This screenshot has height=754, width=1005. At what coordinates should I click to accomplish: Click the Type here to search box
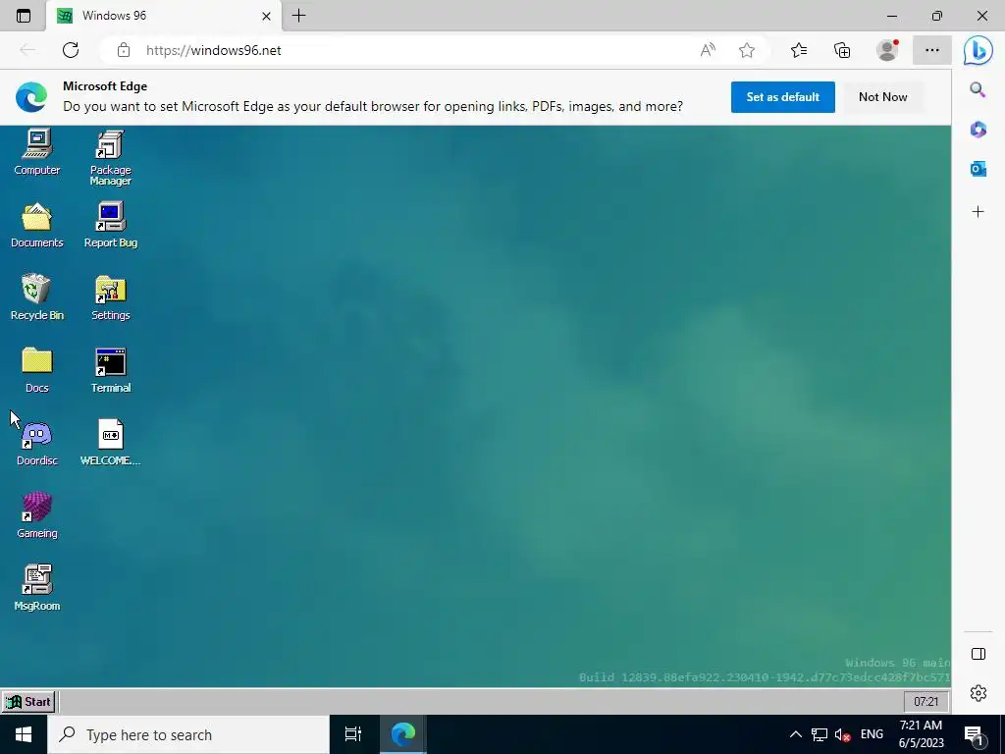coord(188,734)
